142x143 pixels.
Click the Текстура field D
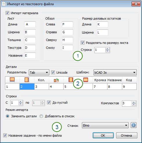pyautogui.click(x=30, y=48)
